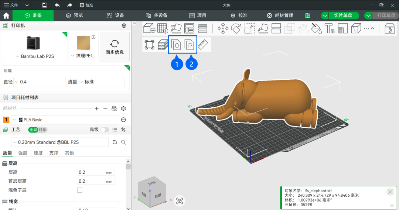Select the Text shape tool
Screen dimensions: 399x210
330,28
